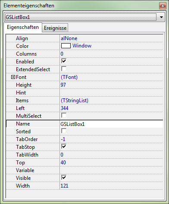Click the Width property label
169x204 pixels.
coord(23,186)
